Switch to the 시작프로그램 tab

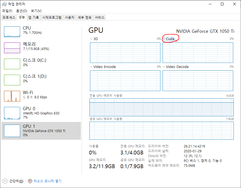52,17
